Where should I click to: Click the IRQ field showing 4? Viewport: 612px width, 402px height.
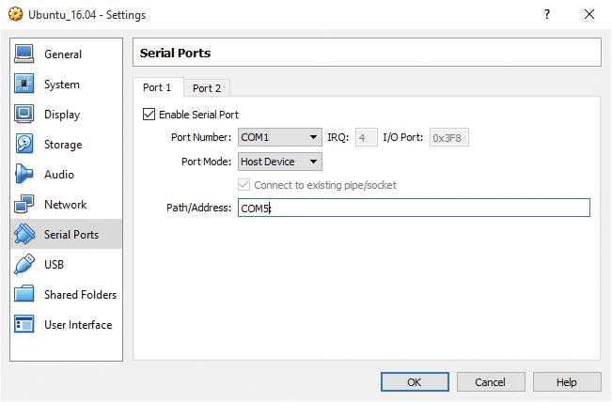point(366,138)
